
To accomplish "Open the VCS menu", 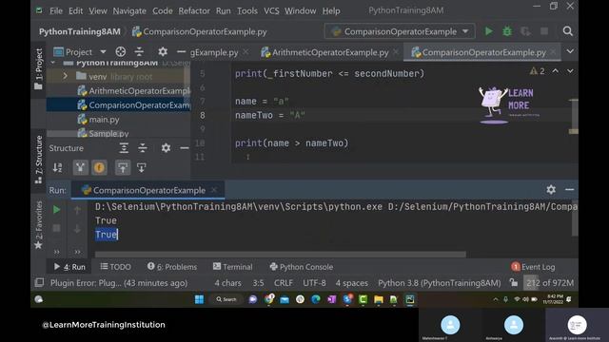I will point(271,10).
